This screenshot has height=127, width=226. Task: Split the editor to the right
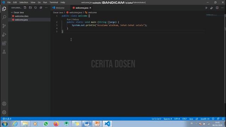pyautogui.click(x=217, y=8)
